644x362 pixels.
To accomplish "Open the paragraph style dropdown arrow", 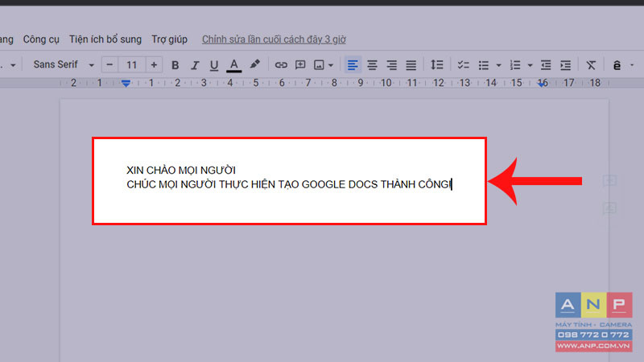I will pos(13,65).
